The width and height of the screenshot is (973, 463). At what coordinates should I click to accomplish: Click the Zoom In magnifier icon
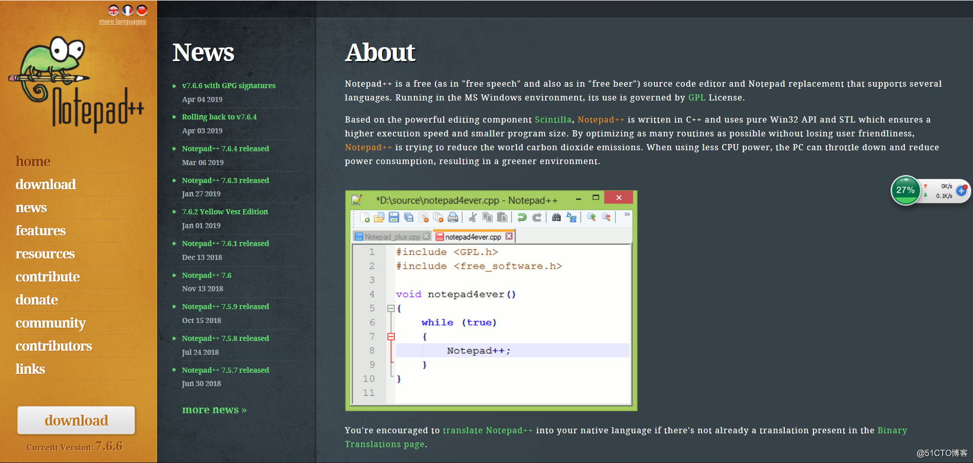pyautogui.click(x=591, y=217)
